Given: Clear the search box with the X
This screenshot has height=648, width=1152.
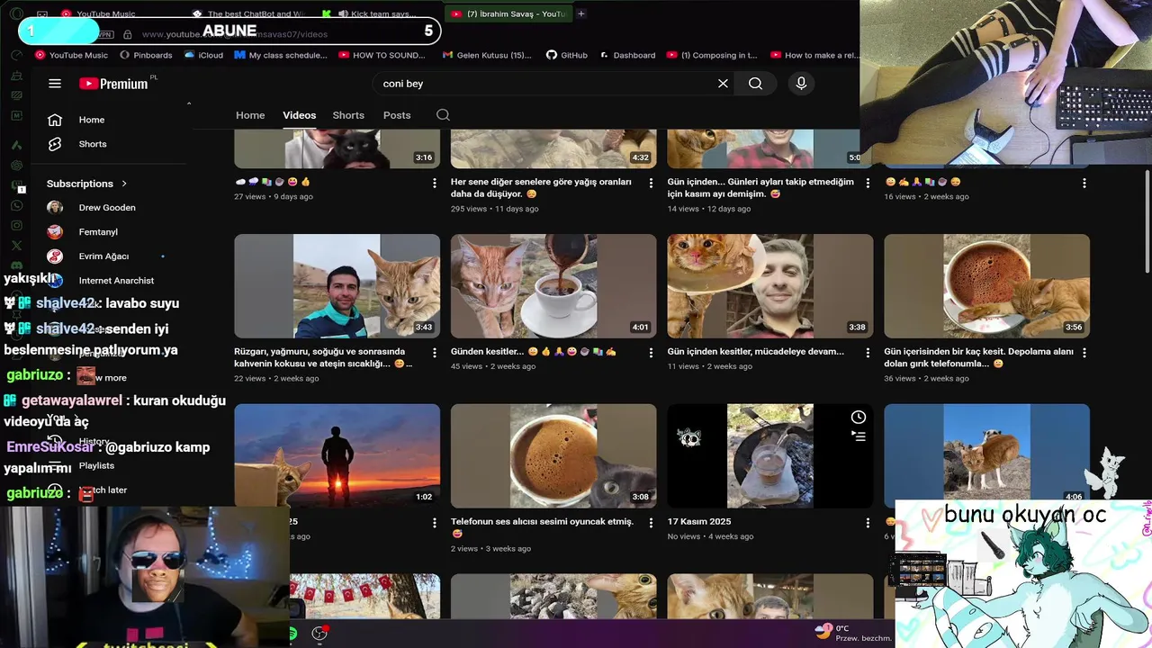Looking at the screenshot, I should click(723, 84).
